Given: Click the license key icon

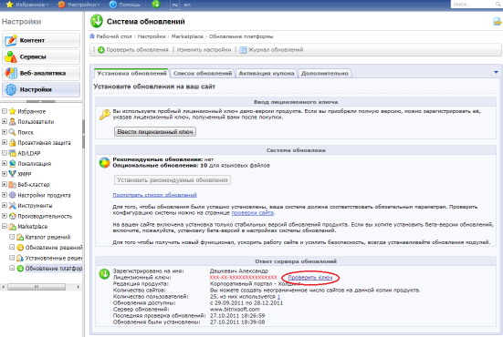Looking at the screenshot, I should (105, 115).
